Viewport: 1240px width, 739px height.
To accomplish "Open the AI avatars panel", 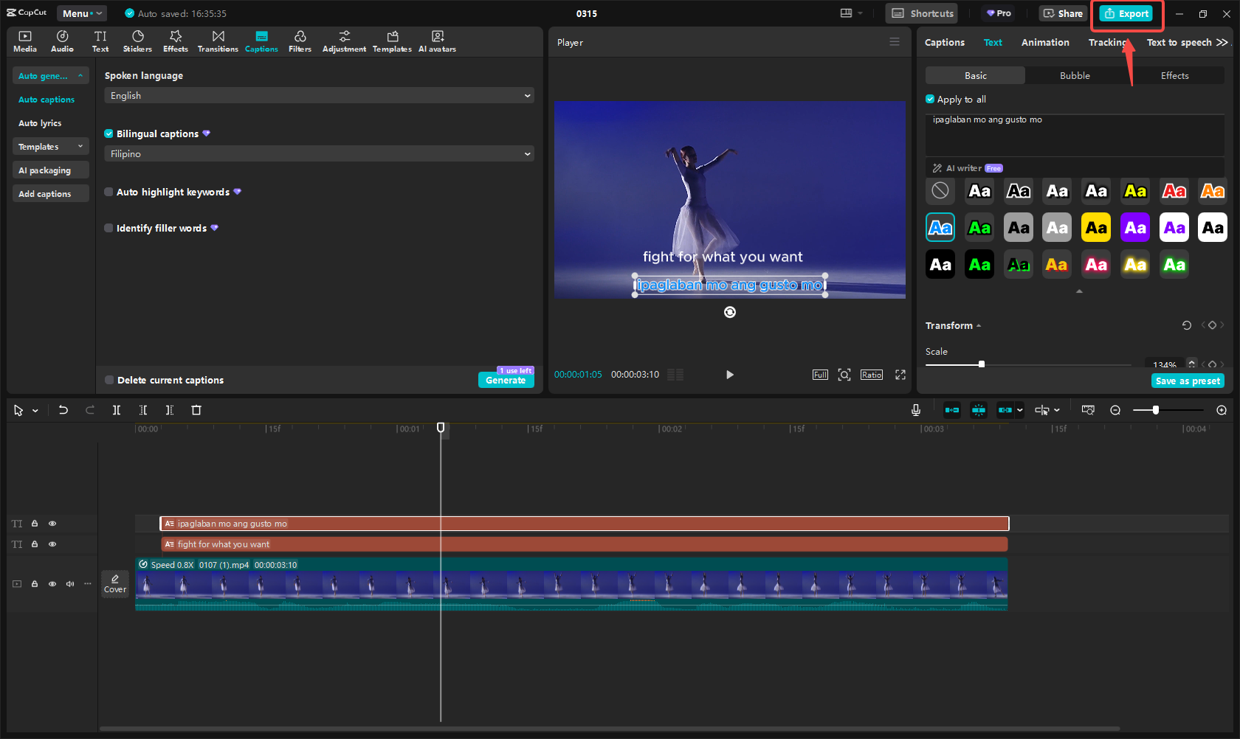I will click(437, 41).
